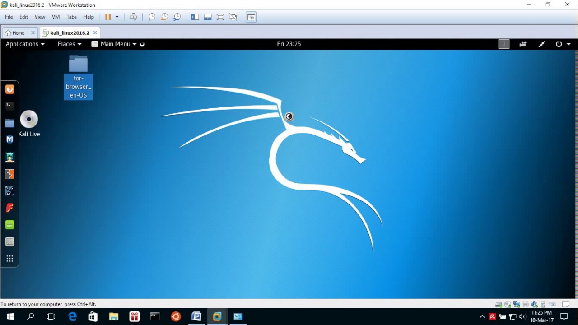Switch to VMware Workstation taskbar button
The image size is (578, 325).
217,316
